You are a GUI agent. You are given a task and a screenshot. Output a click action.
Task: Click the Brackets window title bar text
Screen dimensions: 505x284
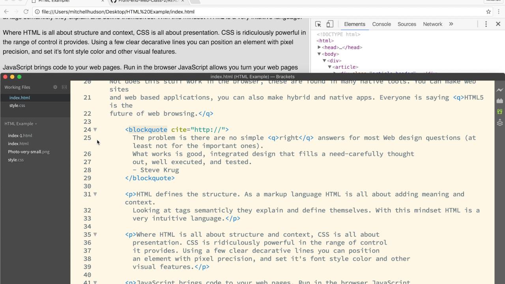[x=252, y=77]
